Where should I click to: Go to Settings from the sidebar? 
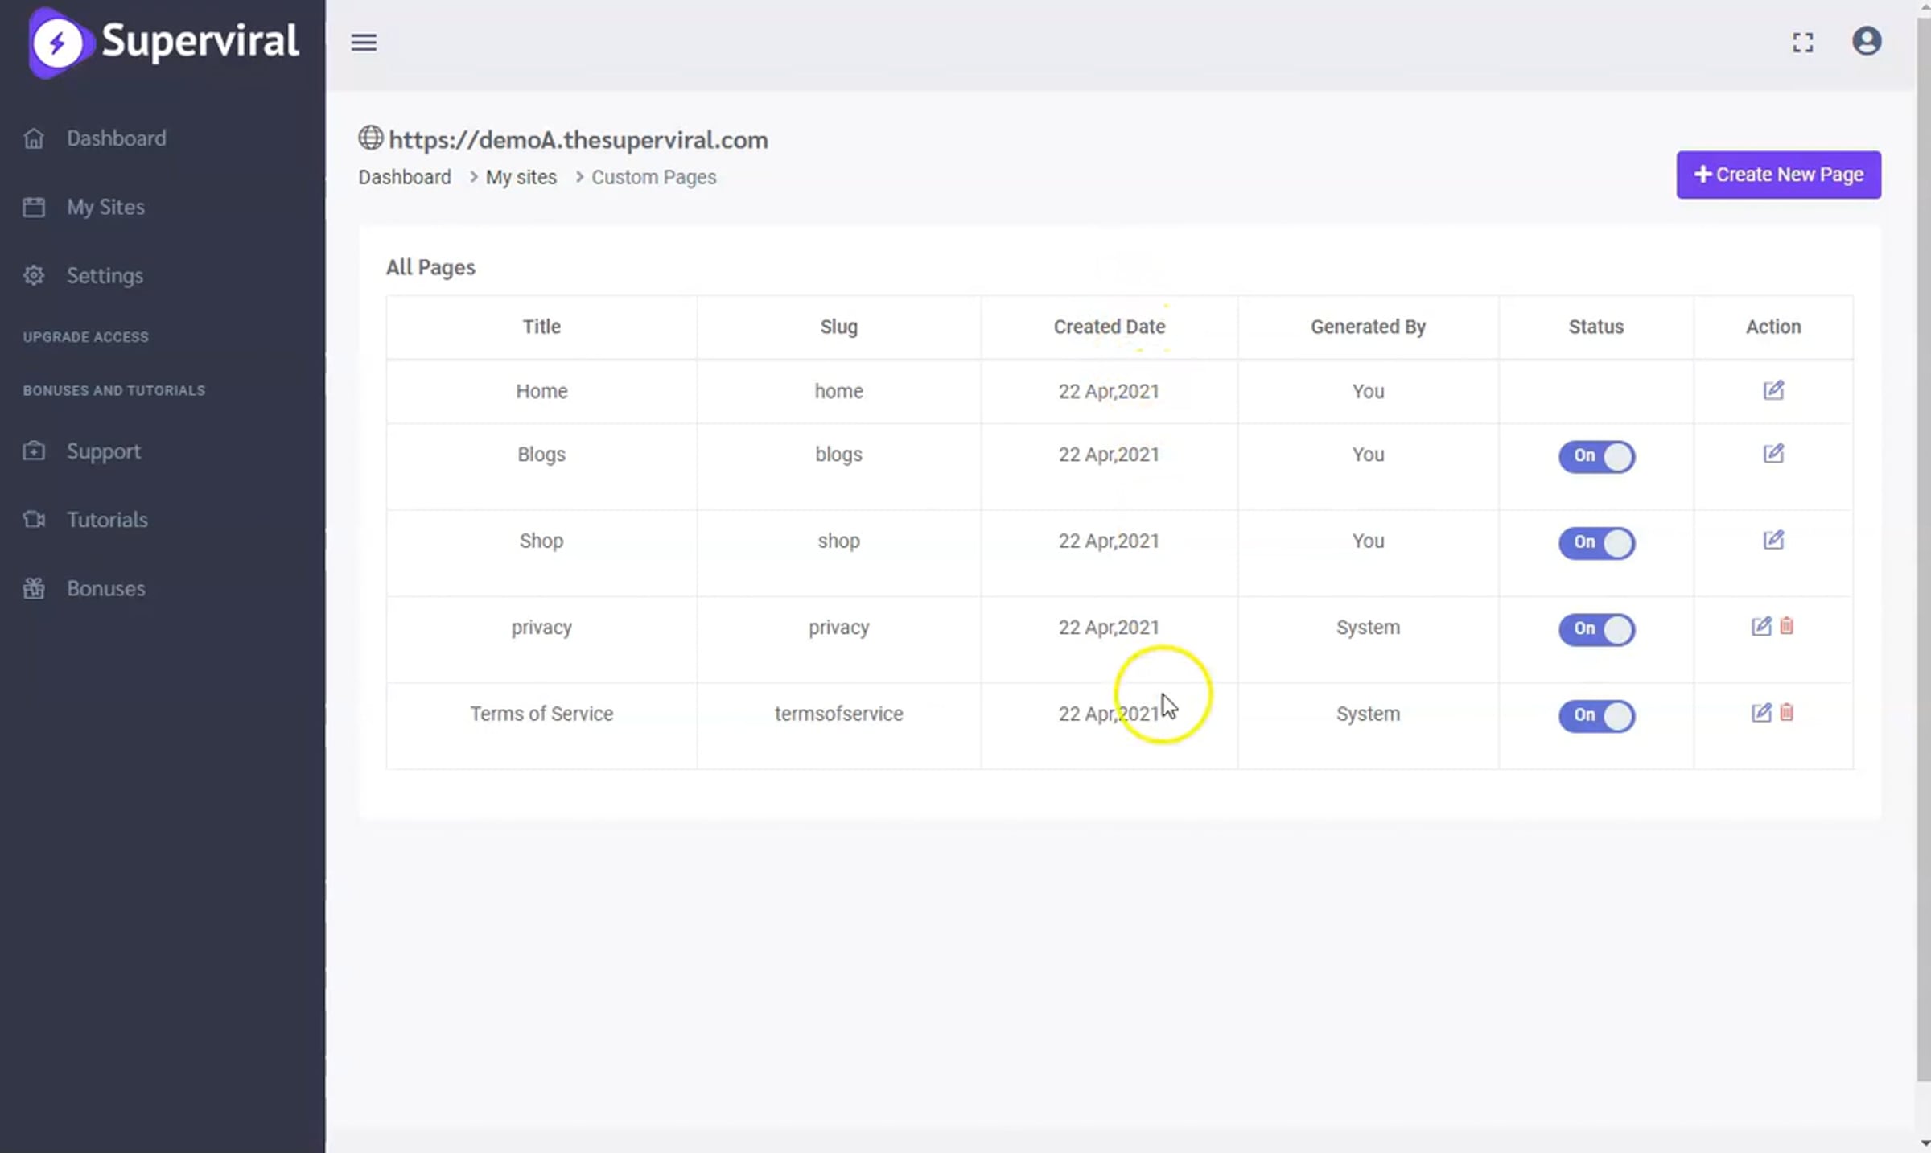tap(105, 276)
